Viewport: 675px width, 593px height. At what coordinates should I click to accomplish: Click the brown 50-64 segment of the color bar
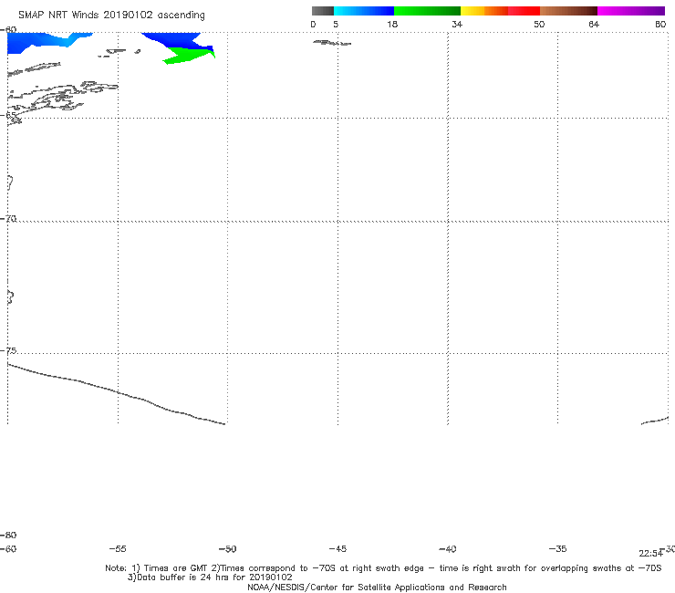pyautogui.click(x=568, y=11)
